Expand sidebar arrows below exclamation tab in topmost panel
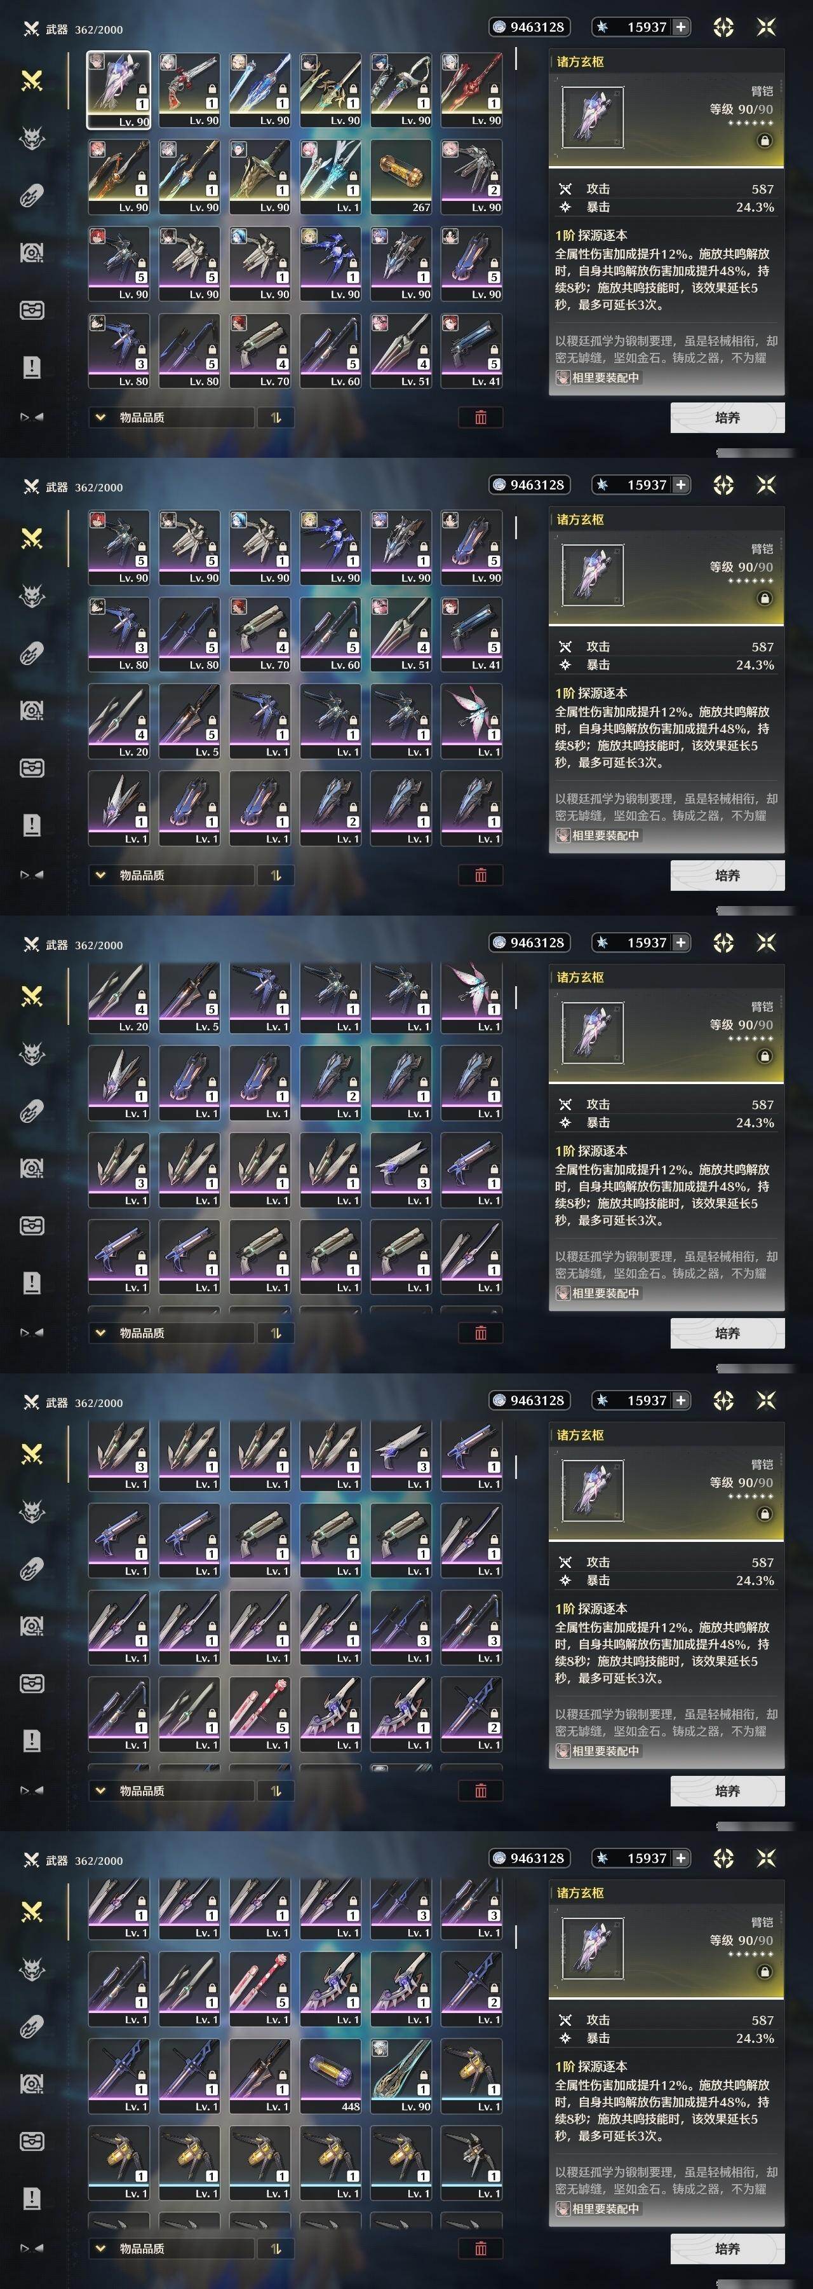The image size is (813, 2289). coord(32,416)
